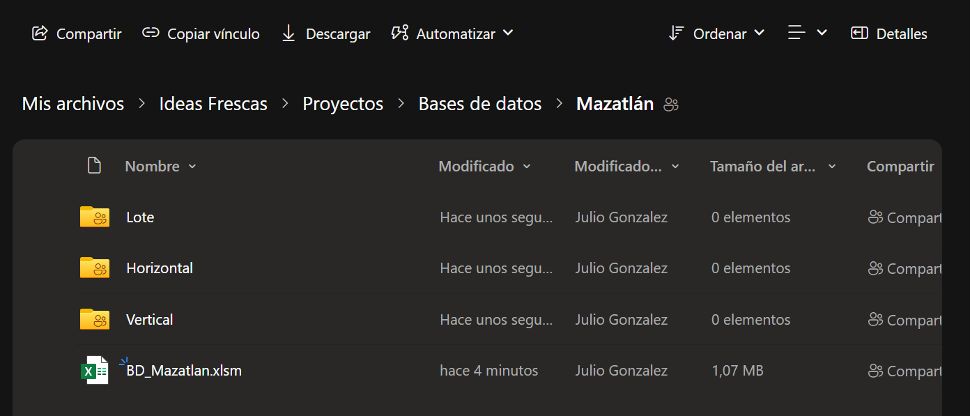The width and height of the screenshot is (970, 416).
Task: Navigate to Bases de datos breadcrumb
Action: [480, 104]
